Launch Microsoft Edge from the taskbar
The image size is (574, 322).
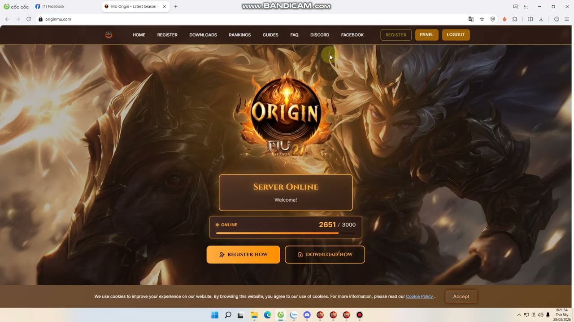pyautogui.click(x=268, y=315)
